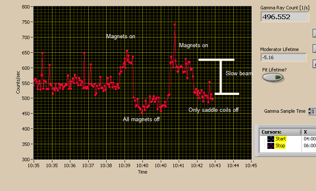Click the 'Counts/sec' y-axis title

point(18,82)
